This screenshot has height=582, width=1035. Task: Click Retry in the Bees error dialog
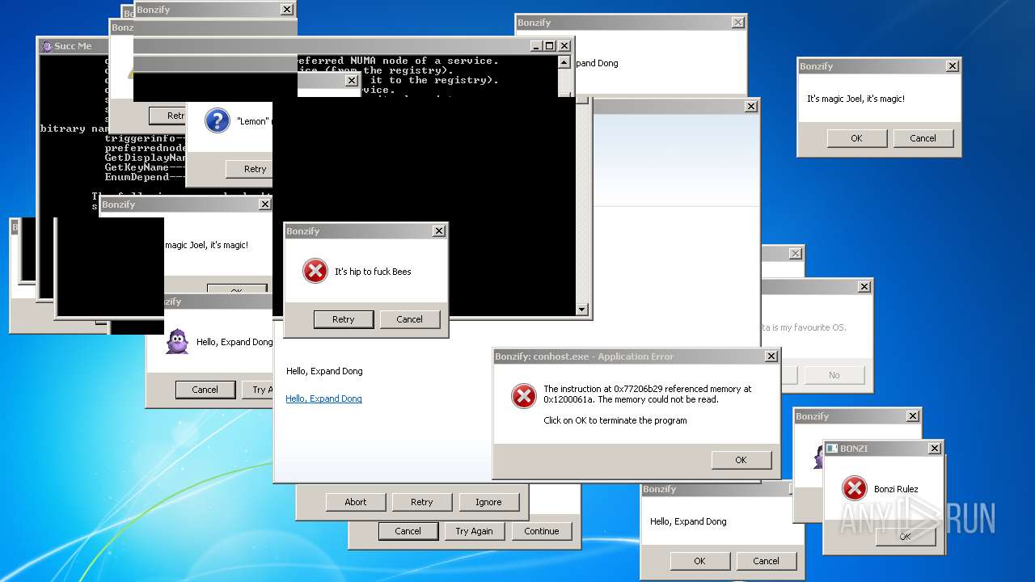click(x=344, y=319)
